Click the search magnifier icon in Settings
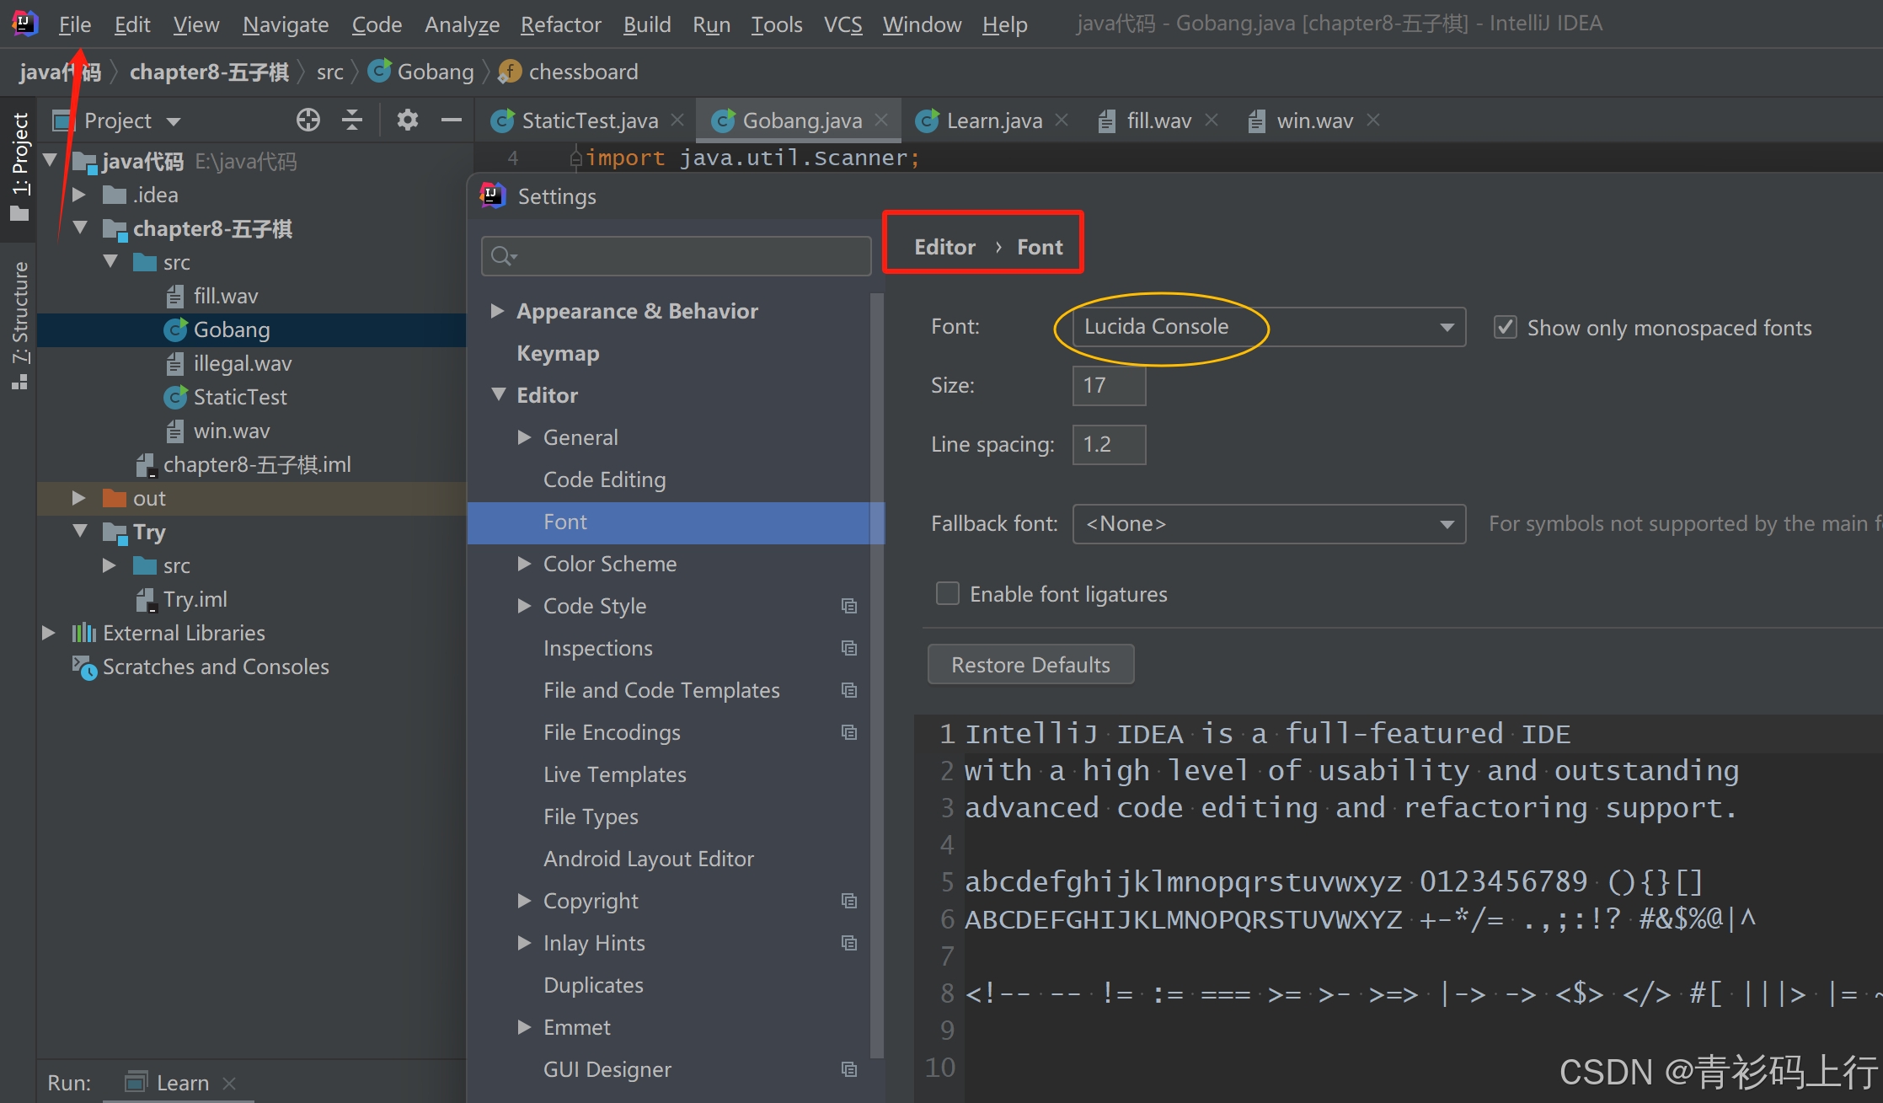Viewport: 1883px width, 1103px height. point(503,256)
